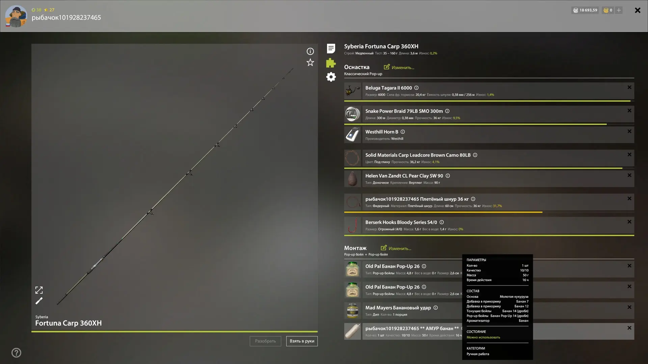This screenshot has height=364, width=648.
Task: Expand the rod preview to fullscreen
Action: 39,290
